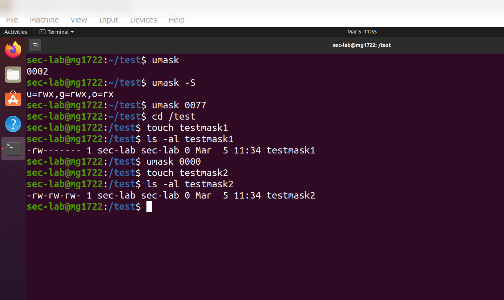Open the Input menu
Image resolution: width=504 pixels, height=300 pixels.
pos(109,20)
